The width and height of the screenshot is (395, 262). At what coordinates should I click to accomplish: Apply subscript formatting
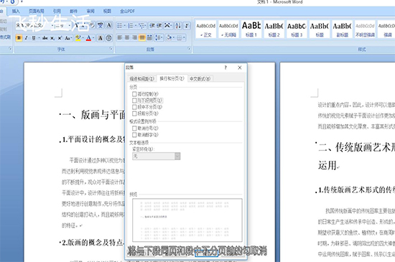click(x=52, y=38)
